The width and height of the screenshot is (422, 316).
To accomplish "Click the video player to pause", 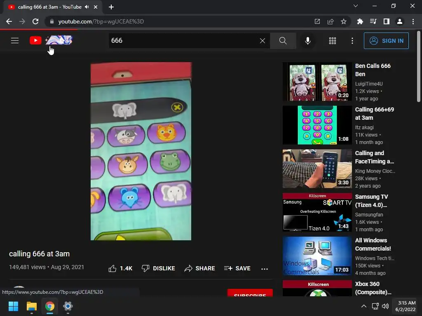I will [x=141, y=151].
